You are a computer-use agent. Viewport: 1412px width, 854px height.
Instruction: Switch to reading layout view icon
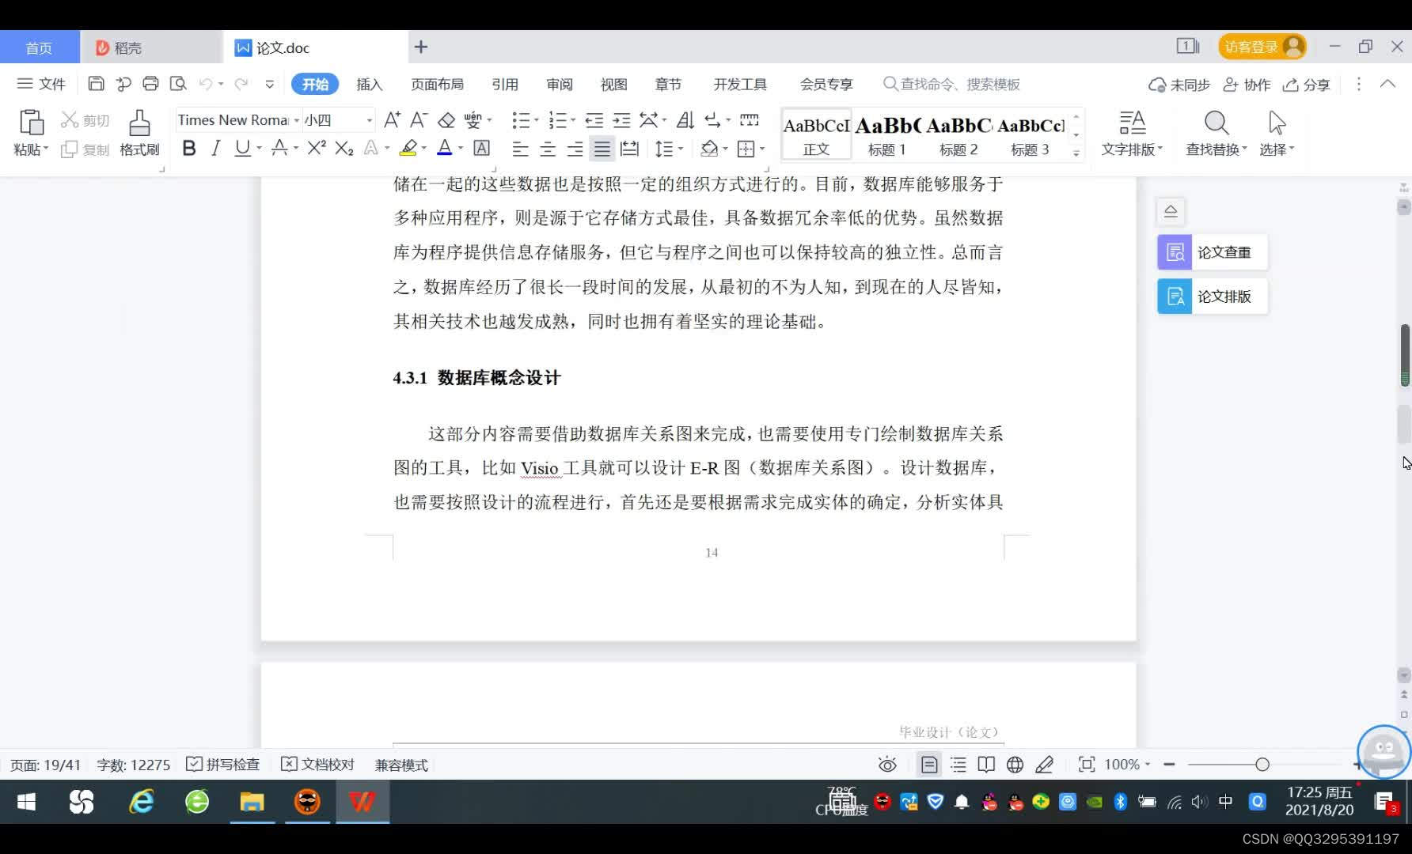(x=986, y=765)
